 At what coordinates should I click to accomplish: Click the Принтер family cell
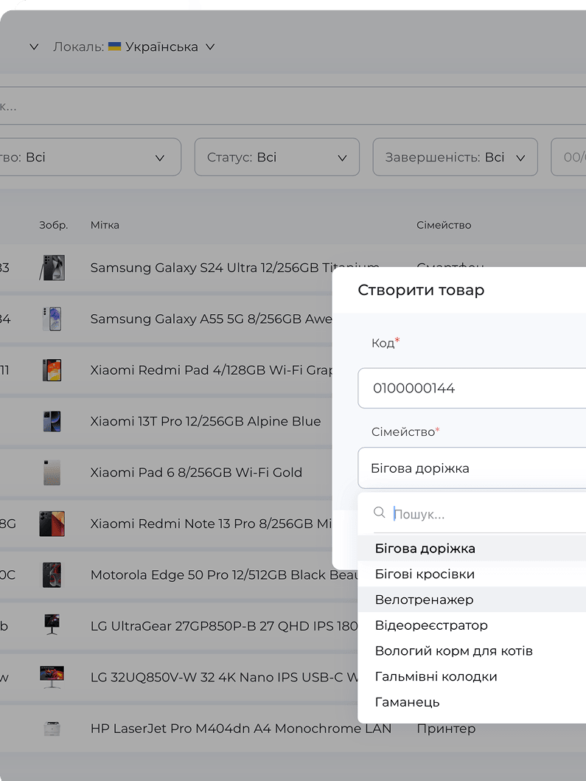click(446, 729)
